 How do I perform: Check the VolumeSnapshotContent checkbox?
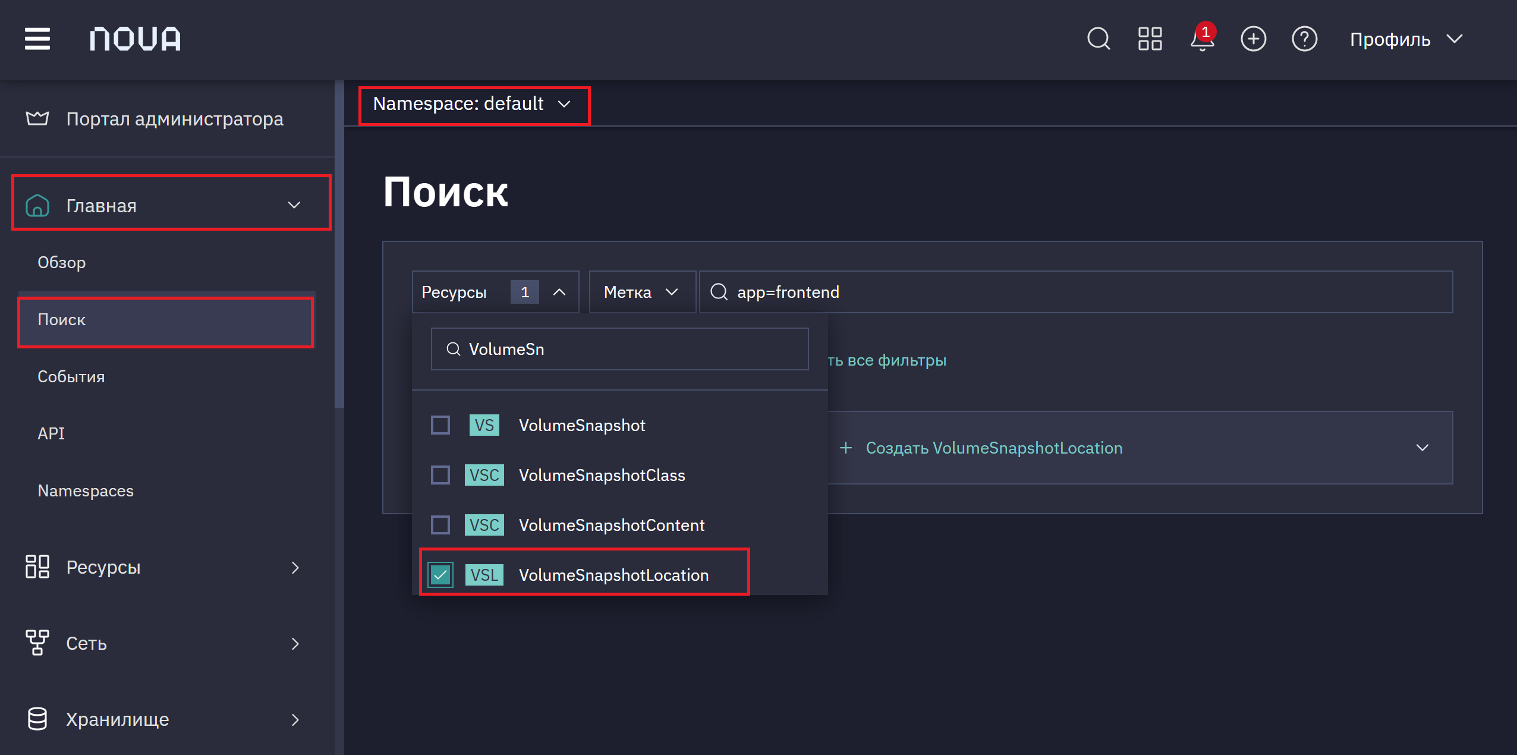click(x=440, y=525)
